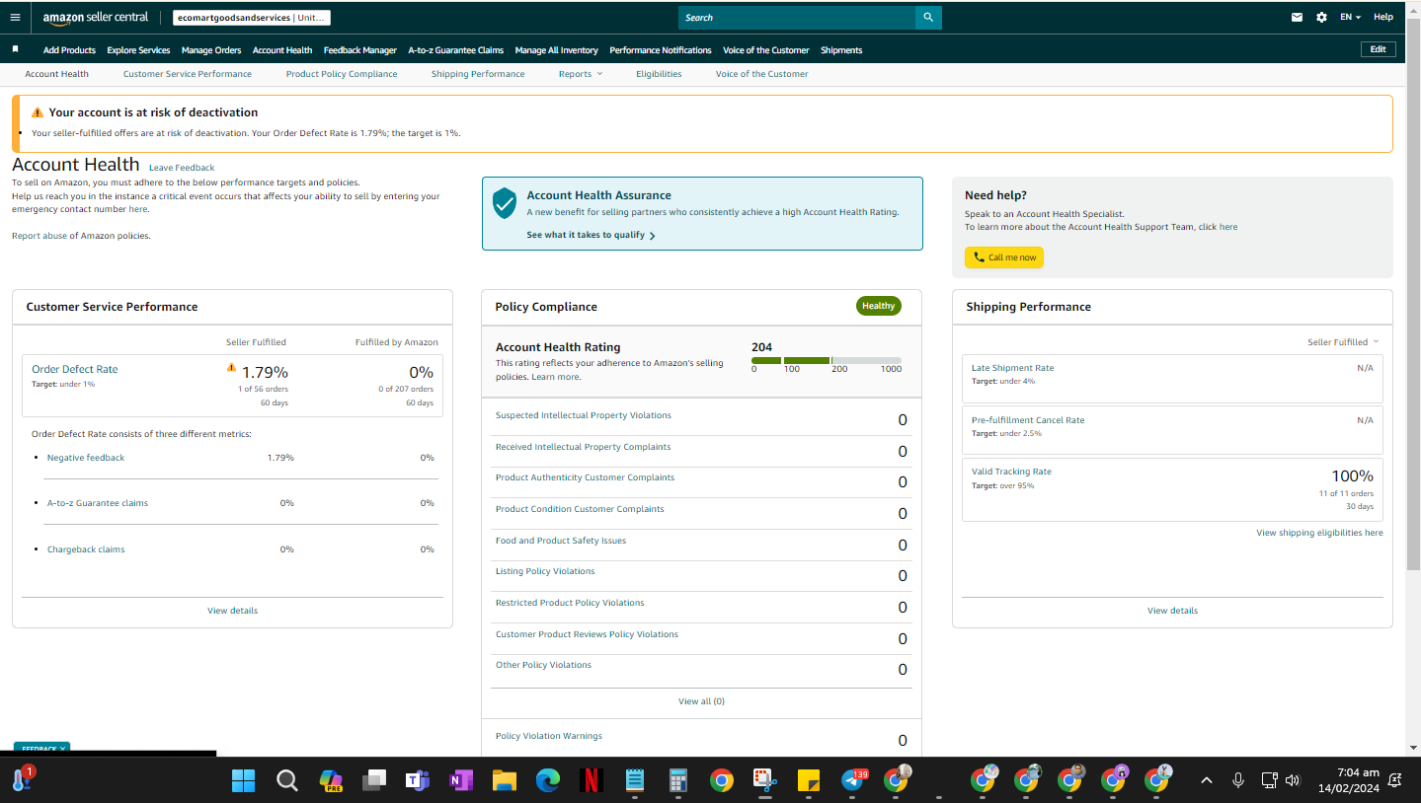Screen dimensions: 1421x803
Task: Click the Account Health Rating progress bar
Action: click(x=827, y=360)
